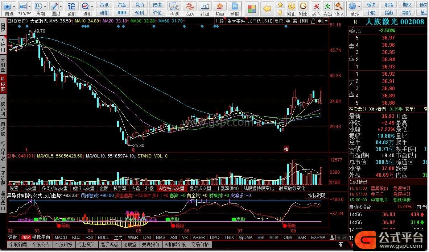Click the lock icon on chart toolbar
This screenshot has width=429, height=252.
(x=313, y=21)
